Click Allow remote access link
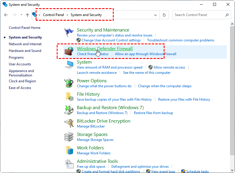 click(169, 67)
